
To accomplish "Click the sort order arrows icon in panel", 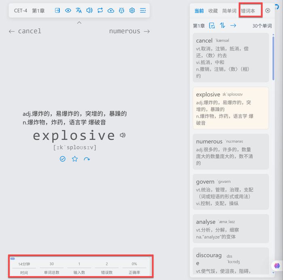I will pos(222,25).
